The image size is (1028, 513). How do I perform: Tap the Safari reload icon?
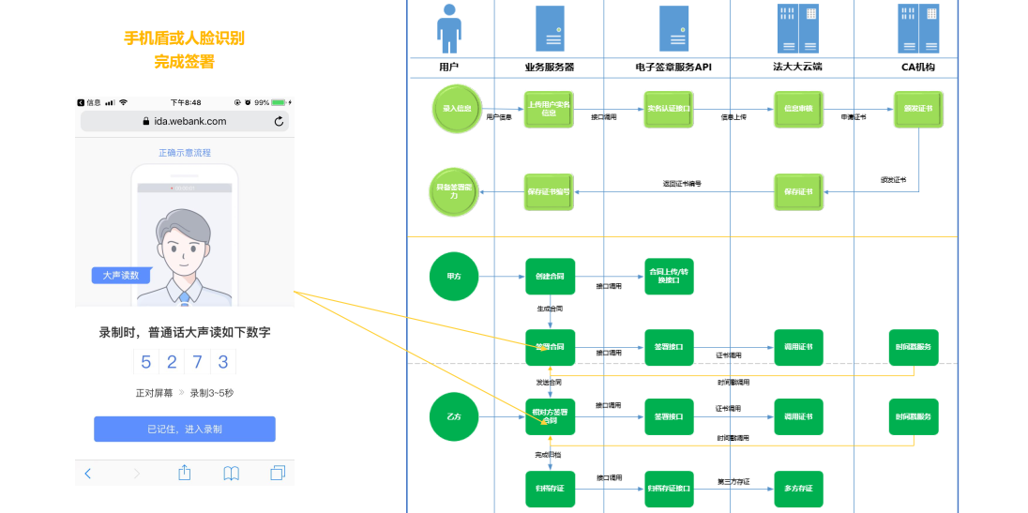point(279,122)
